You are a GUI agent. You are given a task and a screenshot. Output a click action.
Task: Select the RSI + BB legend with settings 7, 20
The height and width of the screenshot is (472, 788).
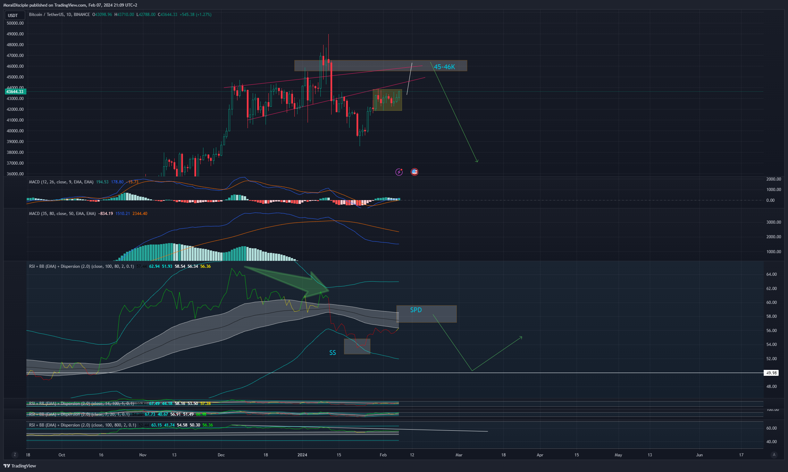pos(79,414)
